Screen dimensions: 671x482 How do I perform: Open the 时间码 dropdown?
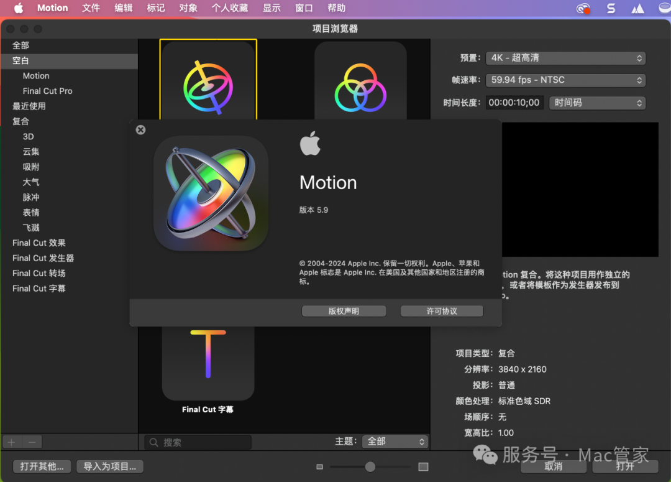[x=596, y=102]
